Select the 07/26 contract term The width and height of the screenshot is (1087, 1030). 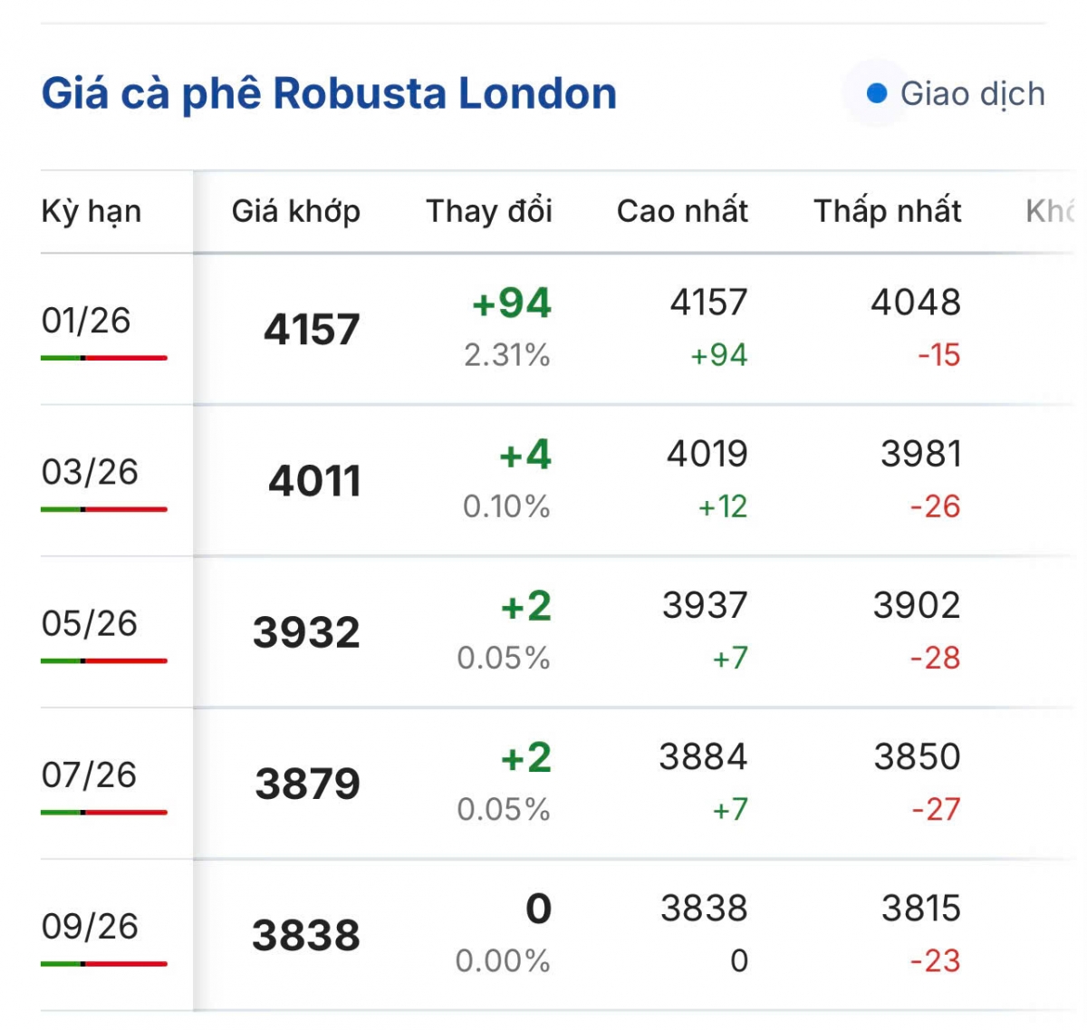tap(90, 775)
